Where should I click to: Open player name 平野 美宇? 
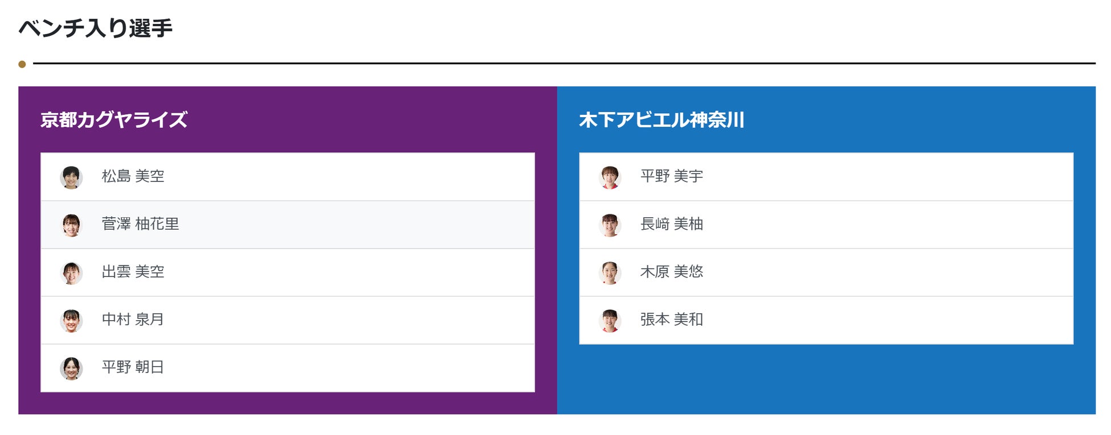671,176
